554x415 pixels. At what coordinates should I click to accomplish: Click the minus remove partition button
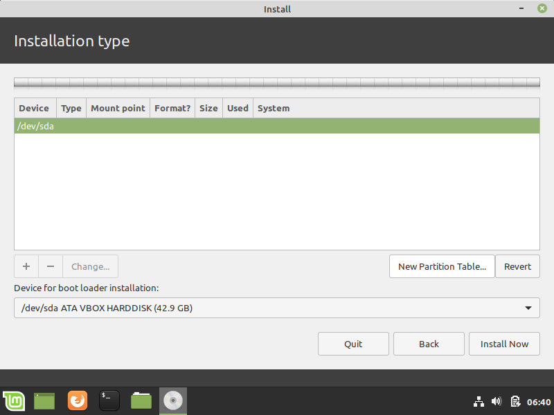pos(51,266)
